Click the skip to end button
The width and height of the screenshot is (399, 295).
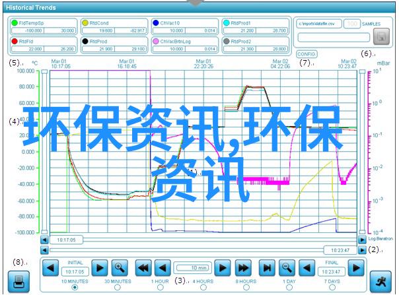click(x=267, y=268)
